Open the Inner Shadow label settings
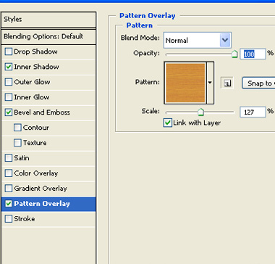Viewport: 275px width, 264px height. click(36, 67)
